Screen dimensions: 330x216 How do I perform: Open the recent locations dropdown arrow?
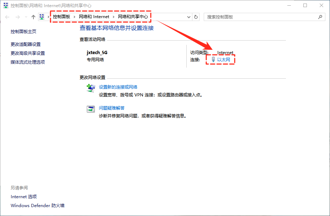pyautogui.click(x=26, y=17)
